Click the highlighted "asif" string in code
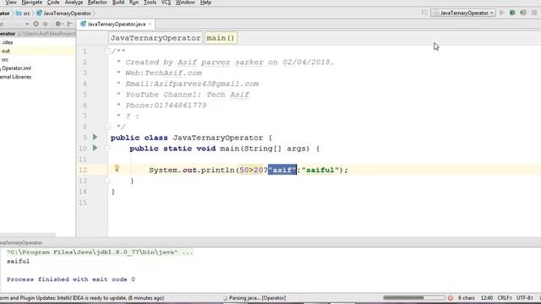 click(281, 170)
